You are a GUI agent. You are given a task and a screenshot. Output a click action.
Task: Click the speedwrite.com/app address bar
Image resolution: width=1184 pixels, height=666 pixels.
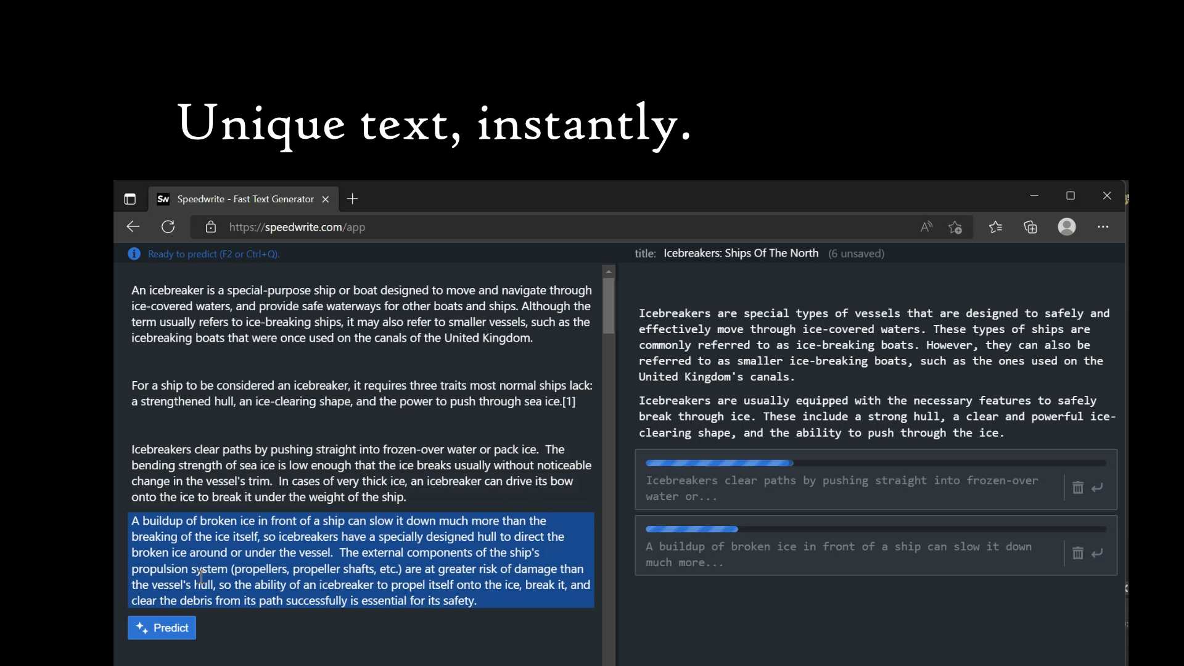[x=297, y=227]
